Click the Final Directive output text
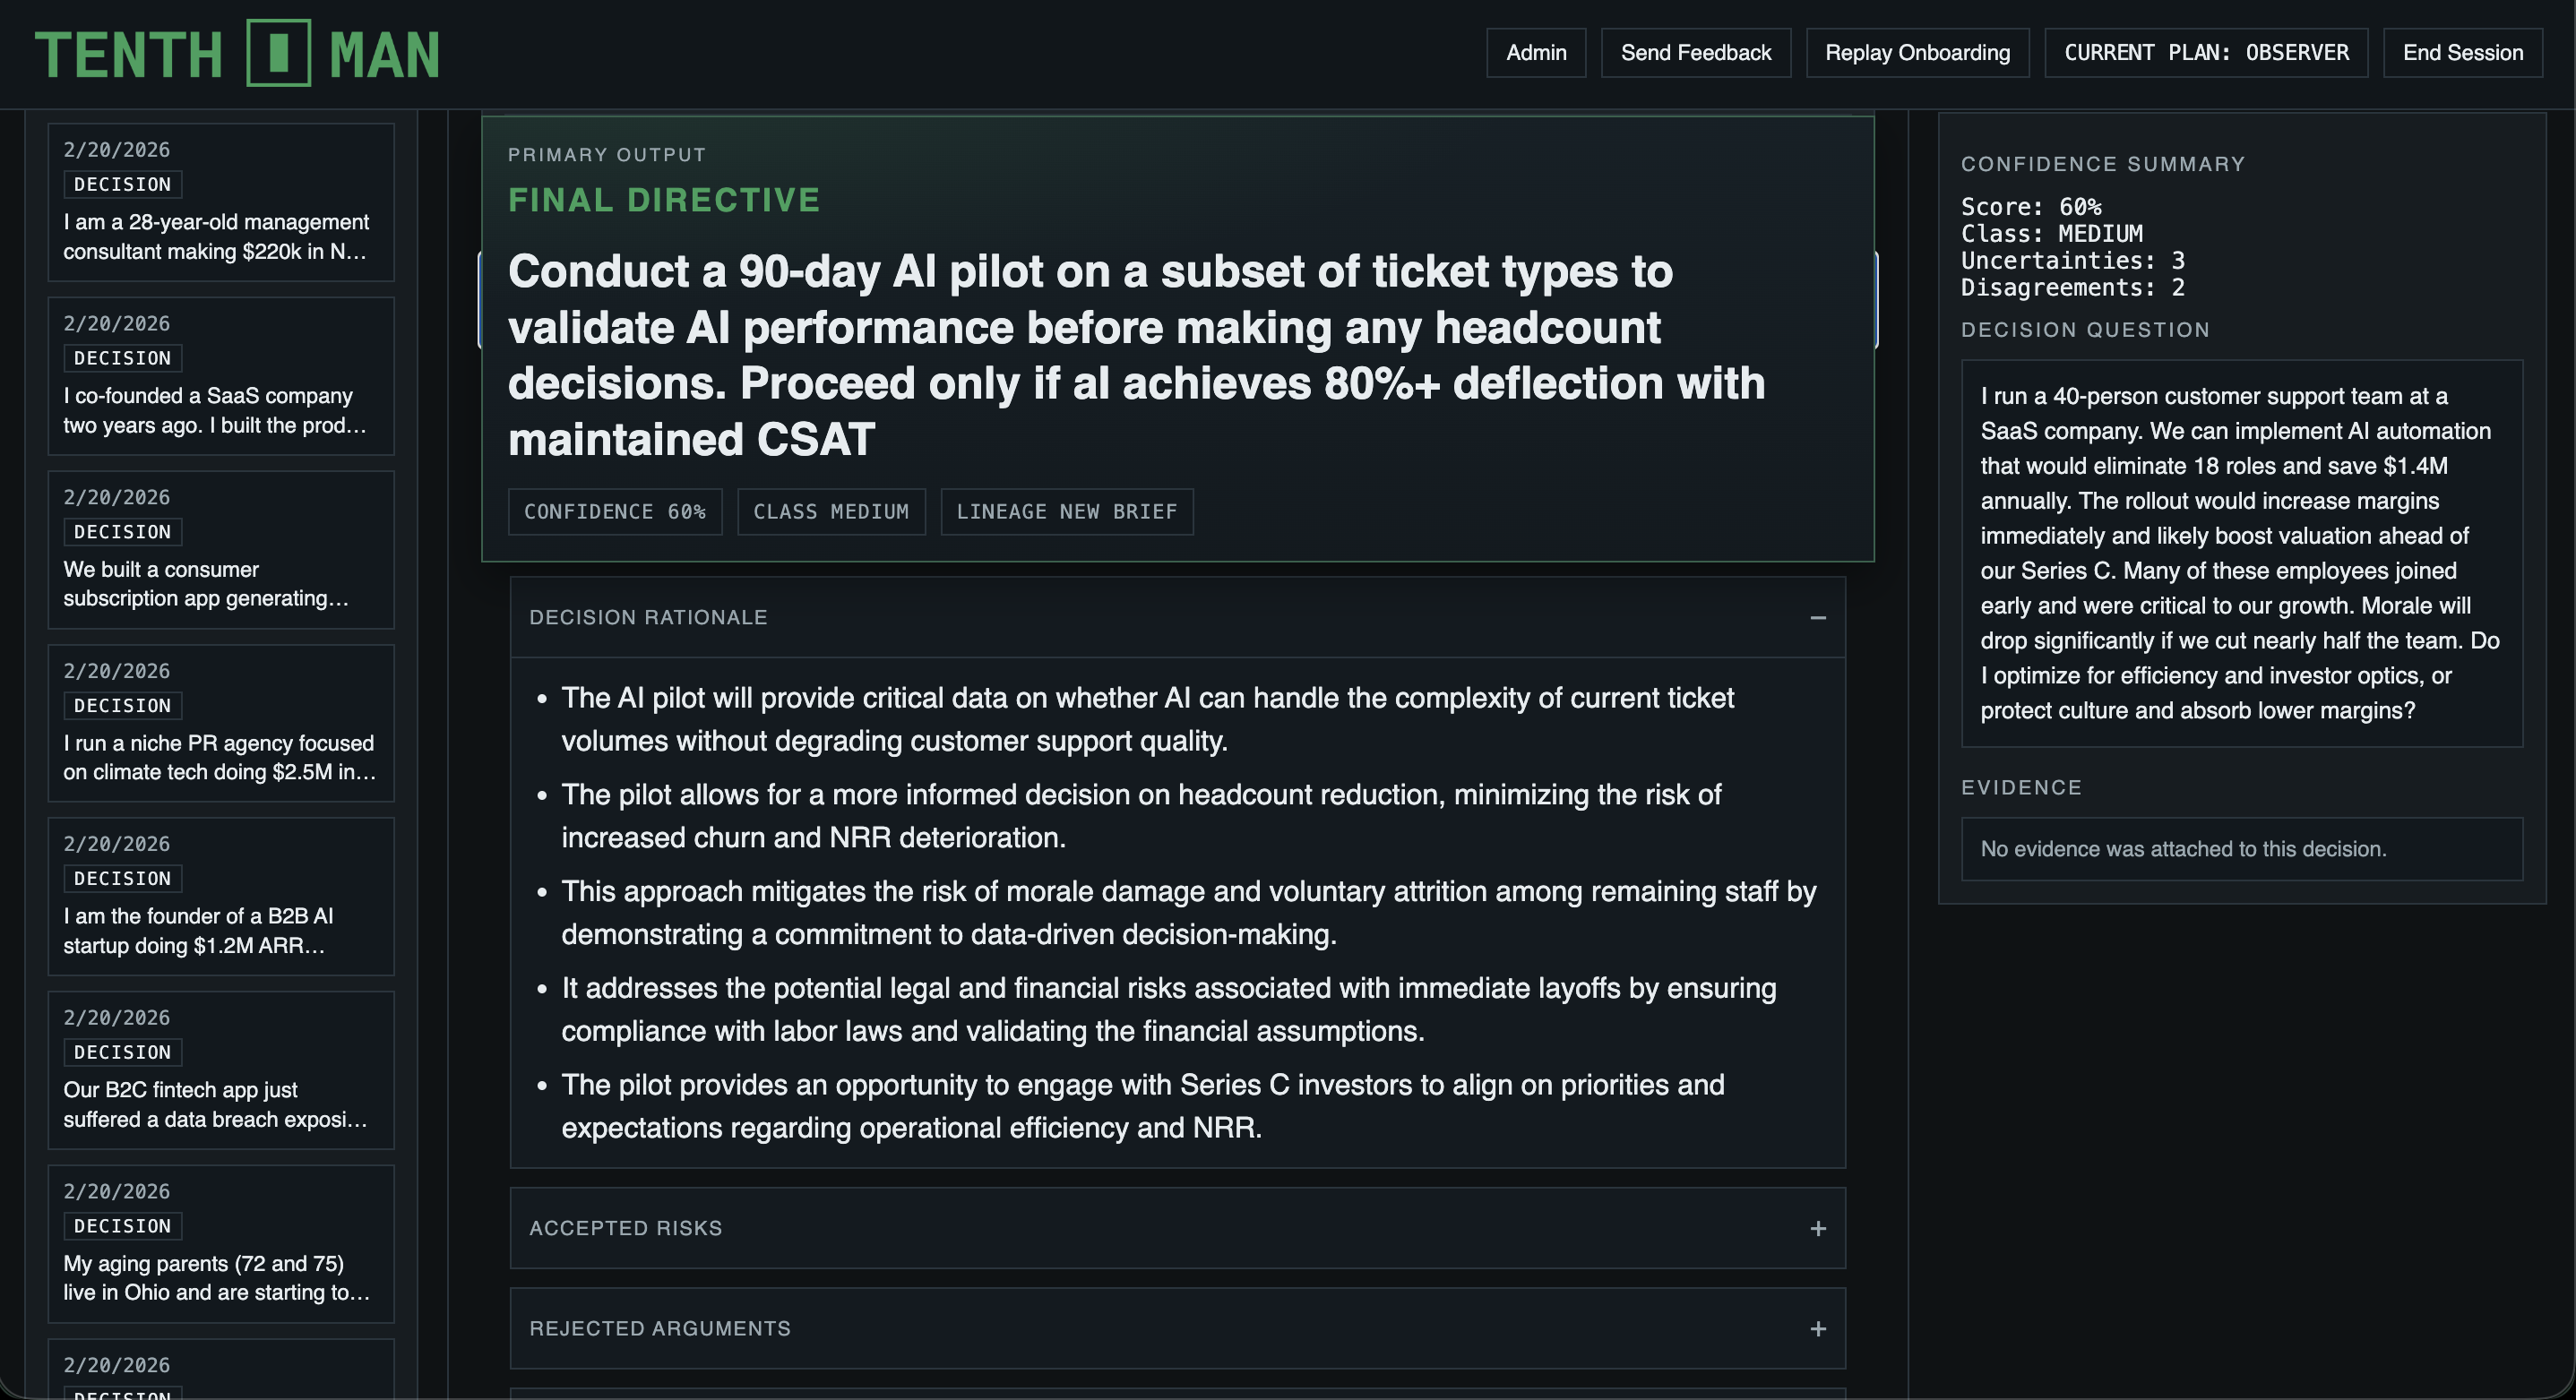The height and width of the screenshot is (1400, 2576). click(x=1138, y=354)
